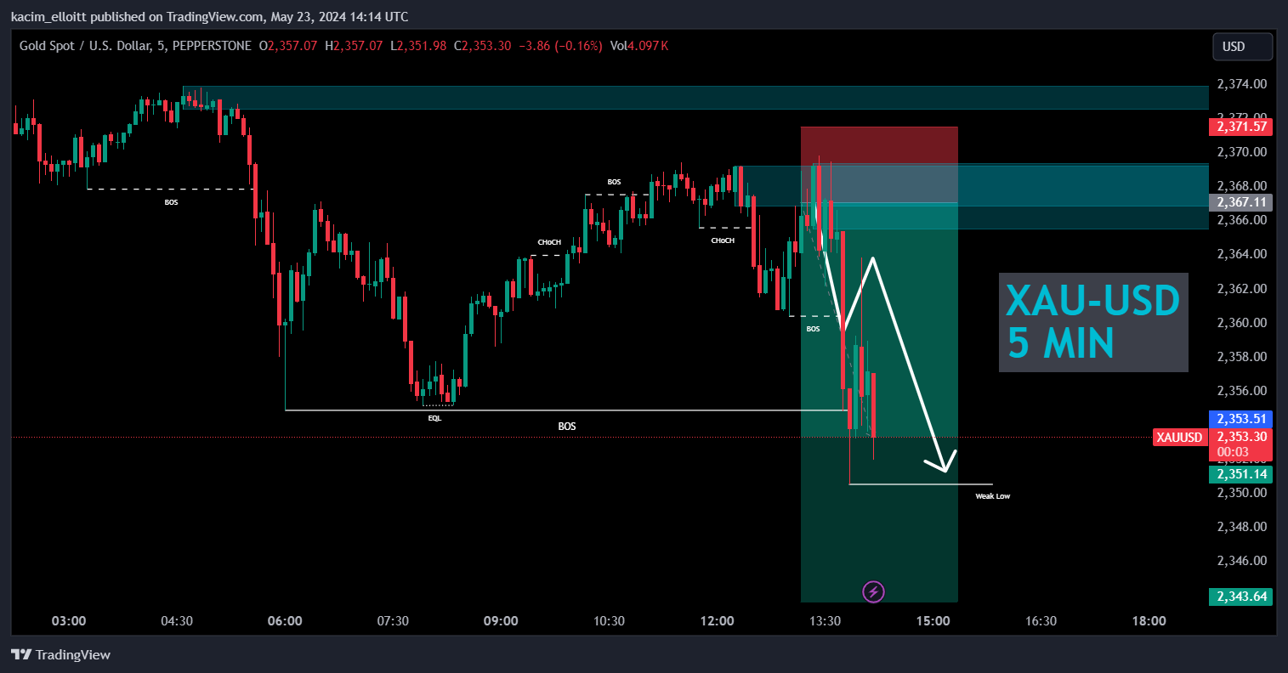The width and height of the screenshot is (1288, 673).
Task: Click the 2,360.00 price axis label
Action: click(x=1241, y=323)
